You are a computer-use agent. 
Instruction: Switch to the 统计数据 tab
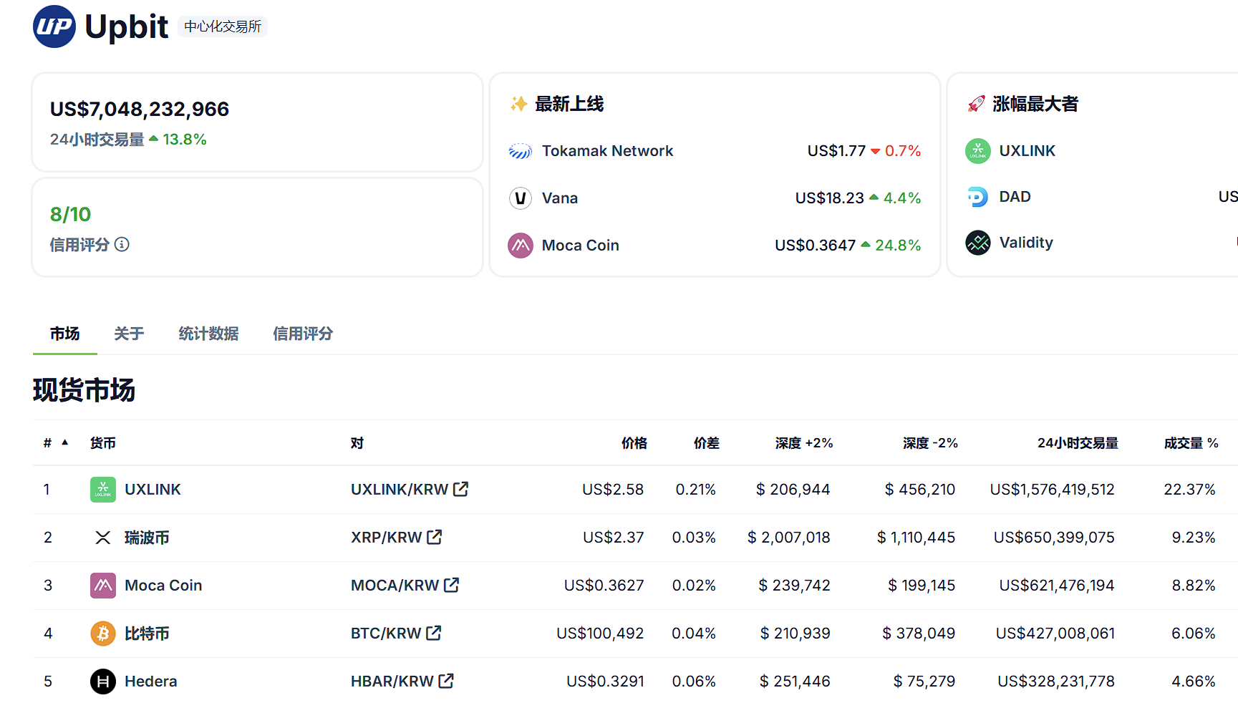point(209,334)
